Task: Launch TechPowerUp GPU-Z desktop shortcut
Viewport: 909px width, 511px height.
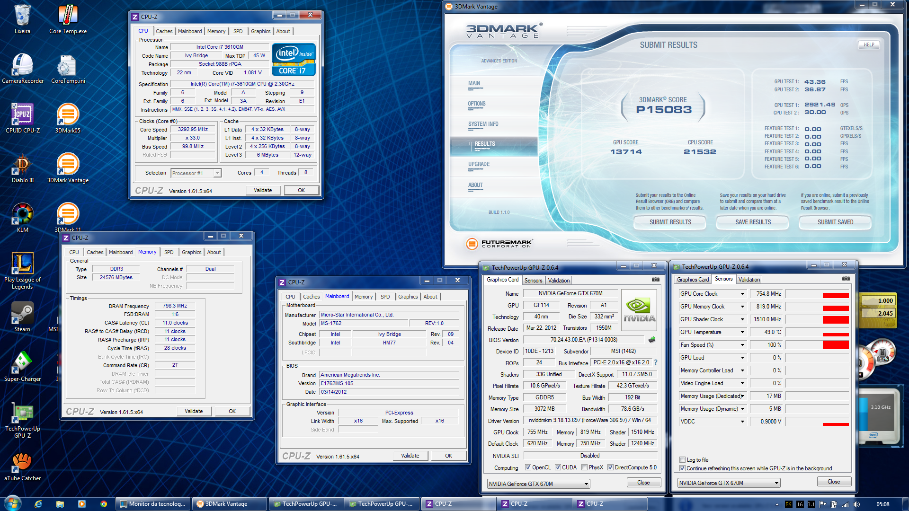Action: coord(22,420)
